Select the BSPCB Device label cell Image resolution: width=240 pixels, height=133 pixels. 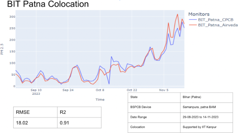tap(154, 107)
